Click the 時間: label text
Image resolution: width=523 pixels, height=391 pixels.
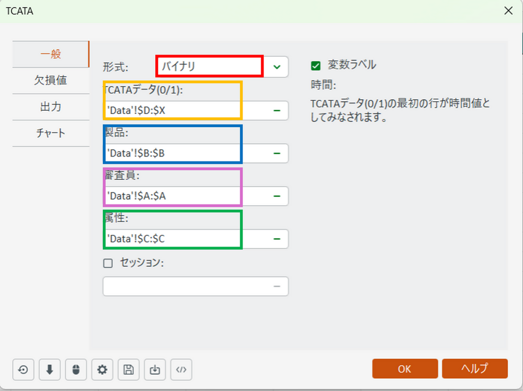pos(323,85)
